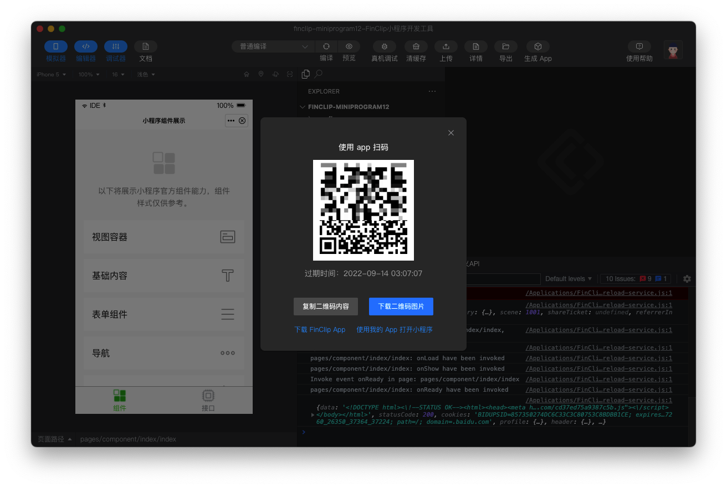Click the 下载二维码图片 button
The height and width of the screenshot is (488, 727).
click(x=401, y=307)
